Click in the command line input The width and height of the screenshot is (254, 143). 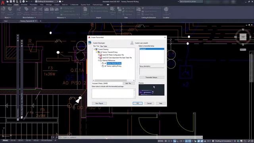click(131, 137)
